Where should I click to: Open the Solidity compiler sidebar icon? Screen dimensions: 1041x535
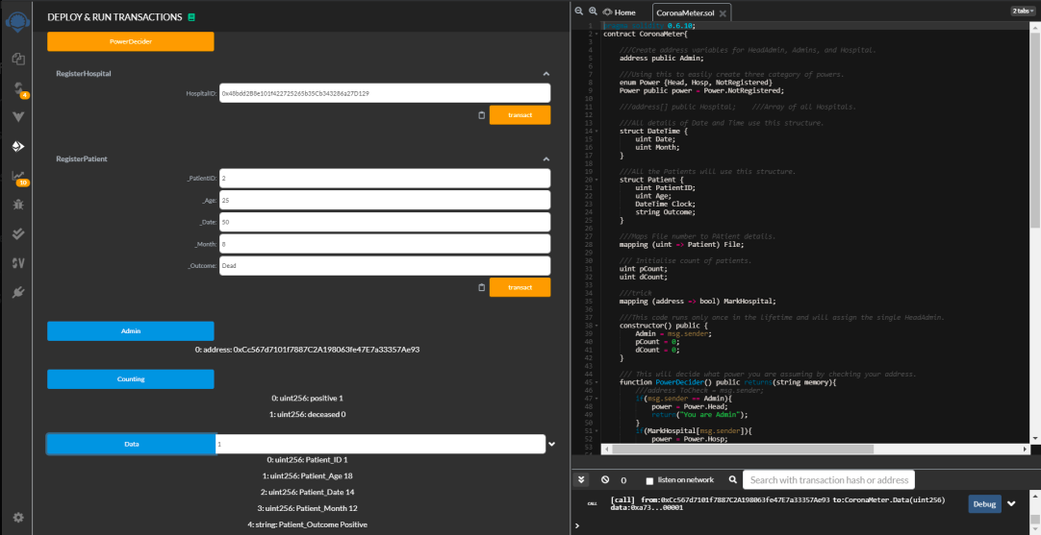pyautogui.click(x=18, y=88)
